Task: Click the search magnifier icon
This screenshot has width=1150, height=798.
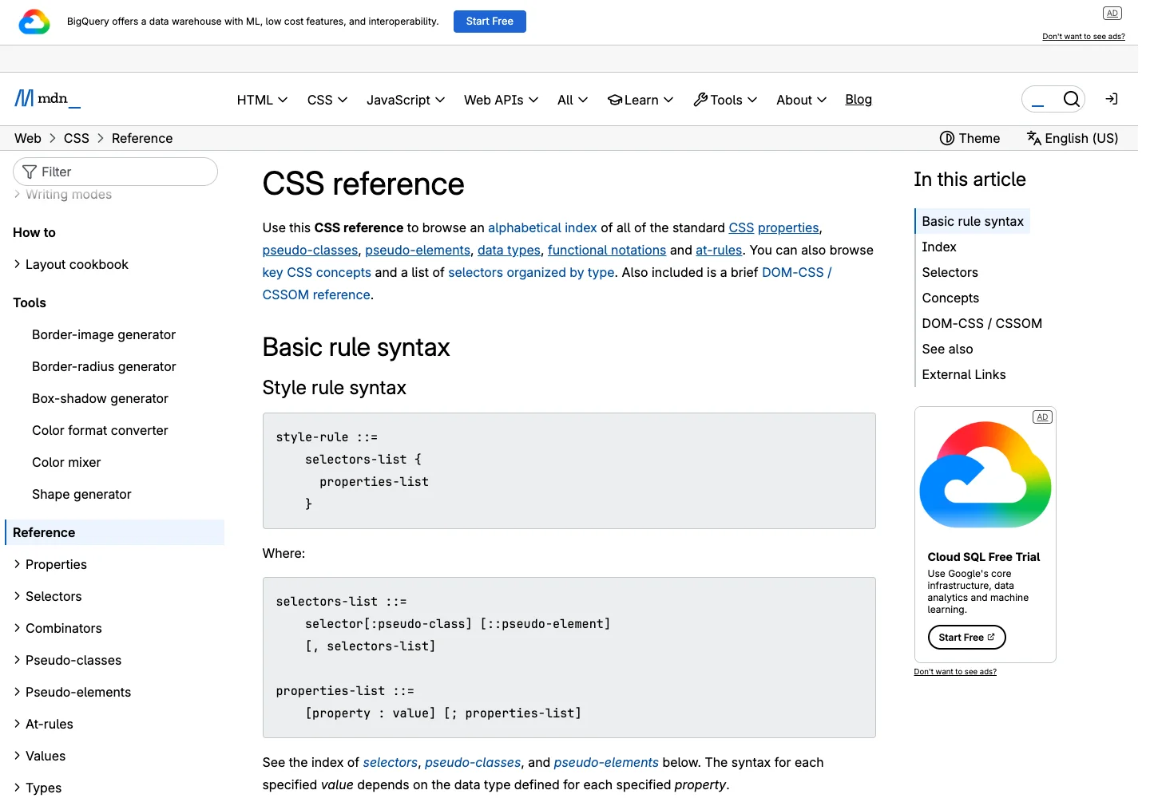Action: [1072, 99]
